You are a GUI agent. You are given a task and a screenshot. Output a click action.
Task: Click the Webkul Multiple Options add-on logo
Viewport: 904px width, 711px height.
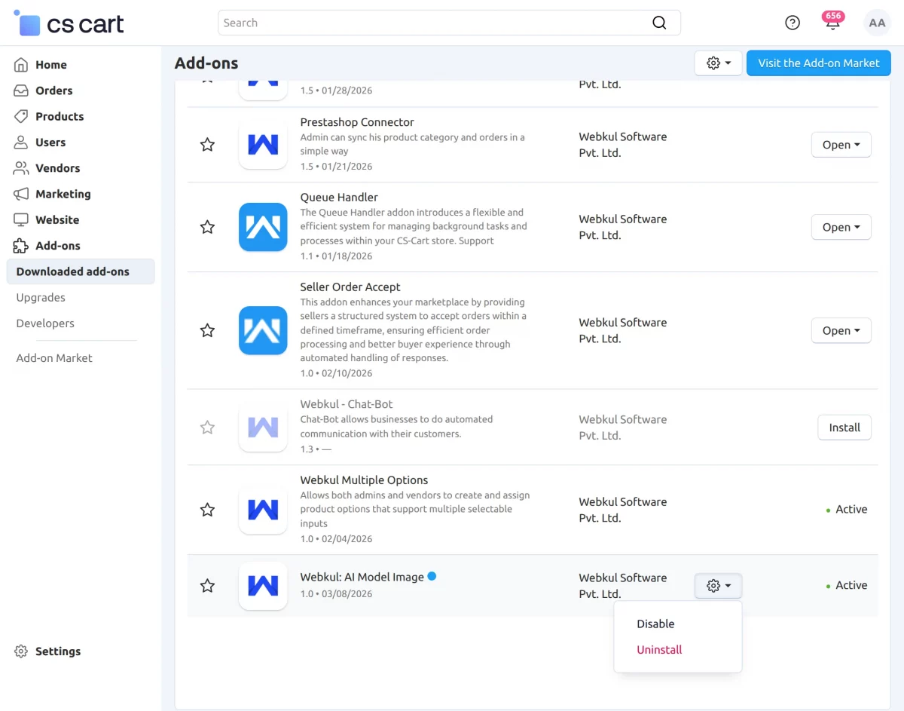263,510
